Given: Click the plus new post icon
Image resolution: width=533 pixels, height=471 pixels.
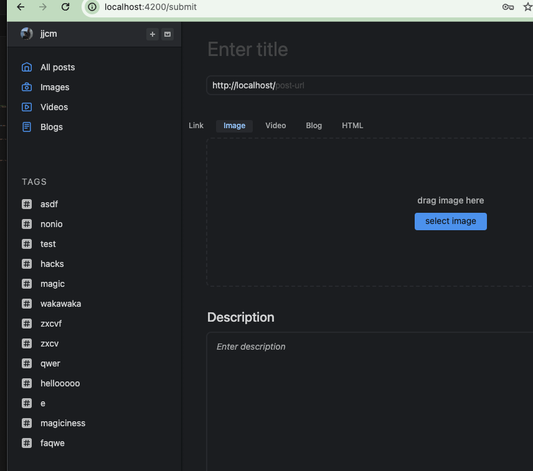Looking at the screenshot, I should (153, 34).
